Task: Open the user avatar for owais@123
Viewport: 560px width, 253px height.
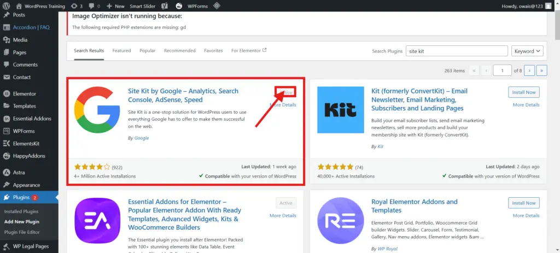Action: [x=548, y=6]
